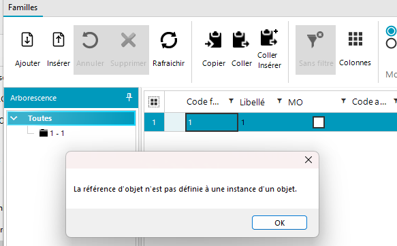Click the Insérer toolbar icon
This screenshot has height=246, width=397.
click(59, 39)
